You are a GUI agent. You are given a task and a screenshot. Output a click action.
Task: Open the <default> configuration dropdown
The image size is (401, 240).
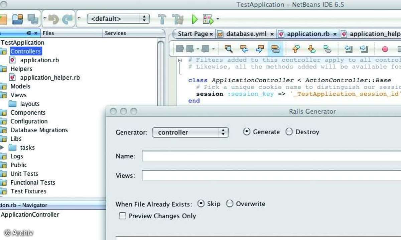(x=118, y=19)
